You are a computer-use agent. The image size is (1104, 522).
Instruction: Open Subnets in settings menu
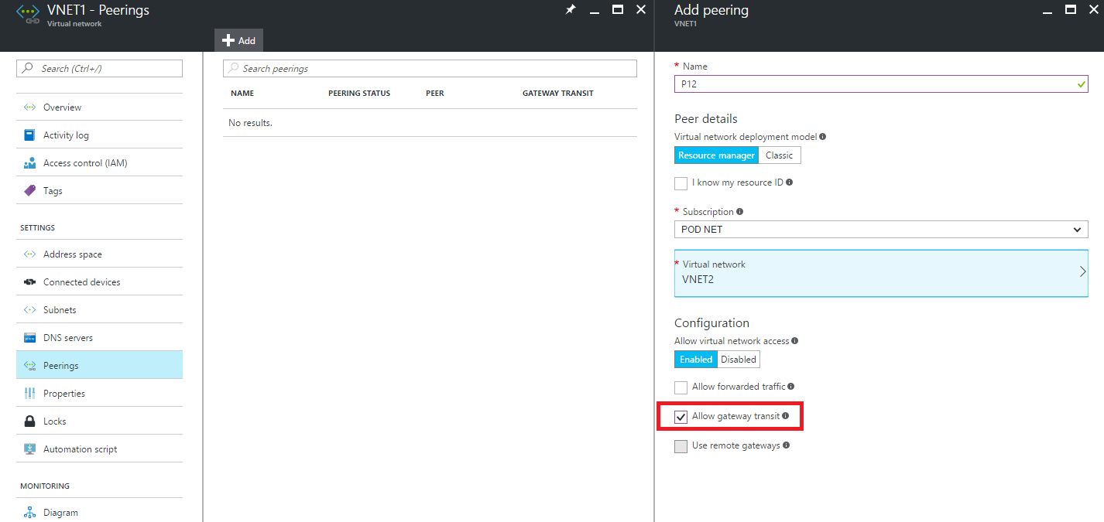pos(60,310)
